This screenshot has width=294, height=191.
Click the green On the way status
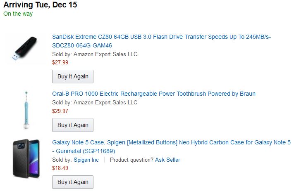[18, 14]
